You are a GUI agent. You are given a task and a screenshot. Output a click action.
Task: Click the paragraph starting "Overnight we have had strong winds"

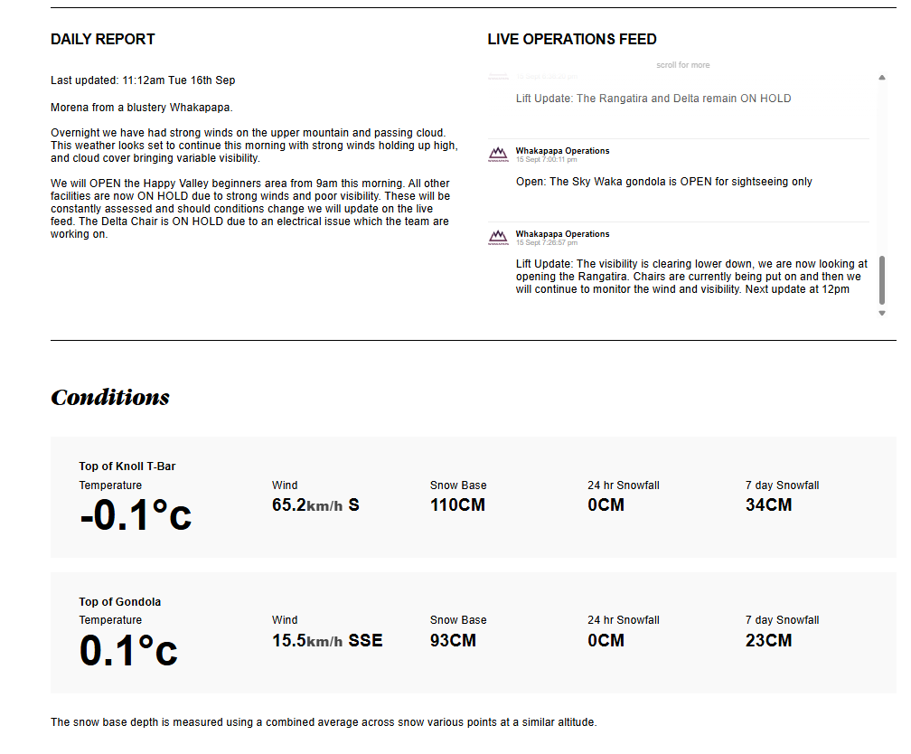(x=254, y=146)
